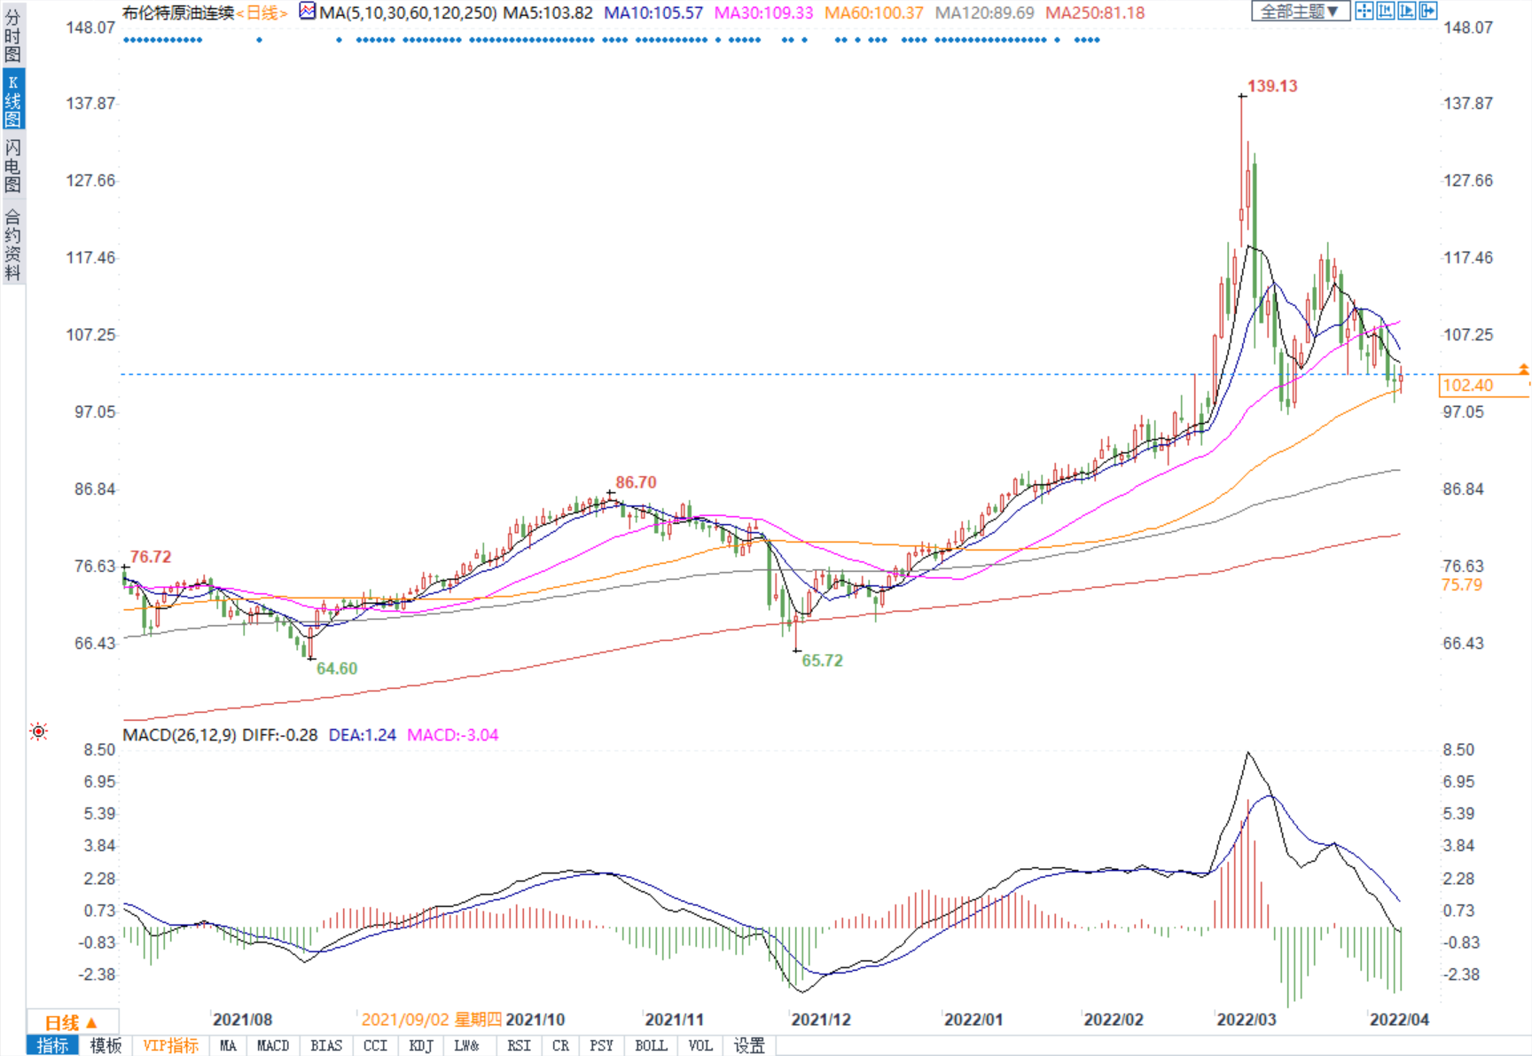Click the jump-to-start chart range icon
Image resolution: width=1532 pixels, height=1056 pixels.
[x=1385, y=12]
